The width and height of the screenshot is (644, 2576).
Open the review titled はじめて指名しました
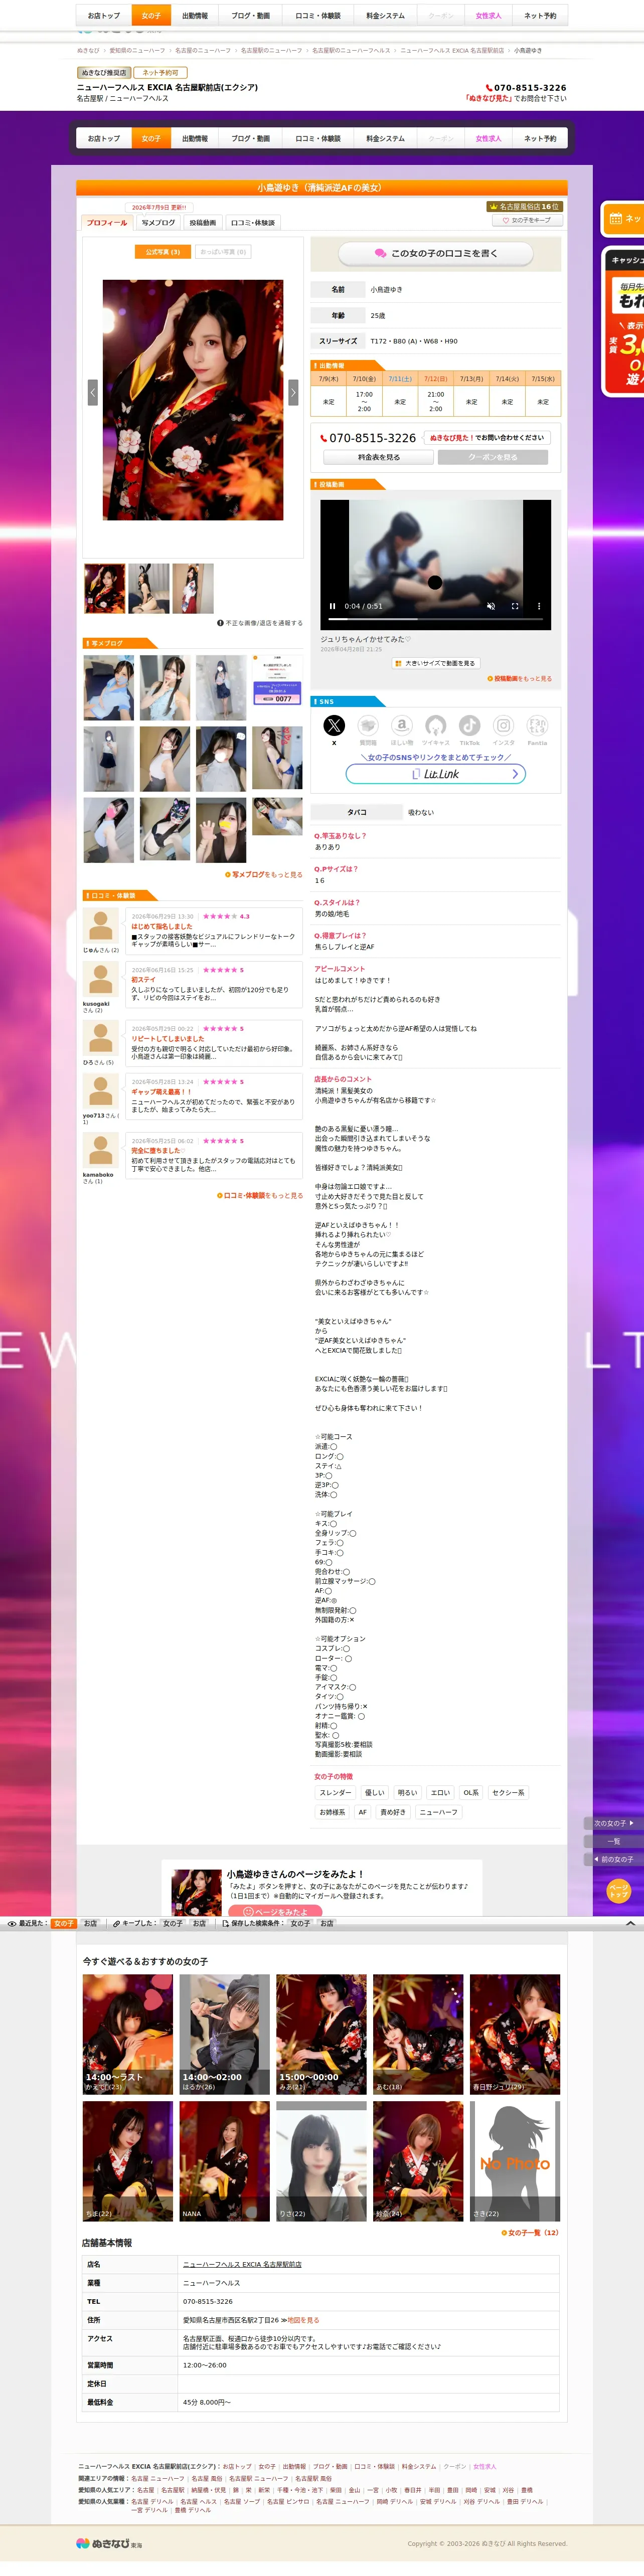[162, 927]
